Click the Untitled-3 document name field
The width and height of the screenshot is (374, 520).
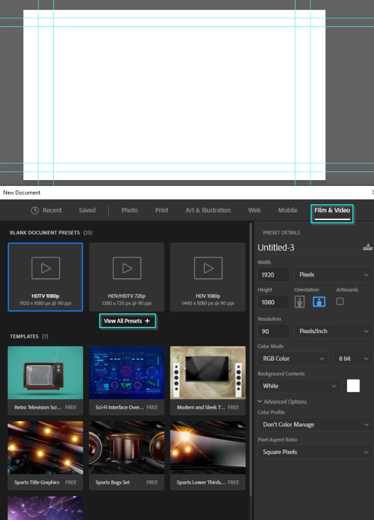tap(308, 247)
